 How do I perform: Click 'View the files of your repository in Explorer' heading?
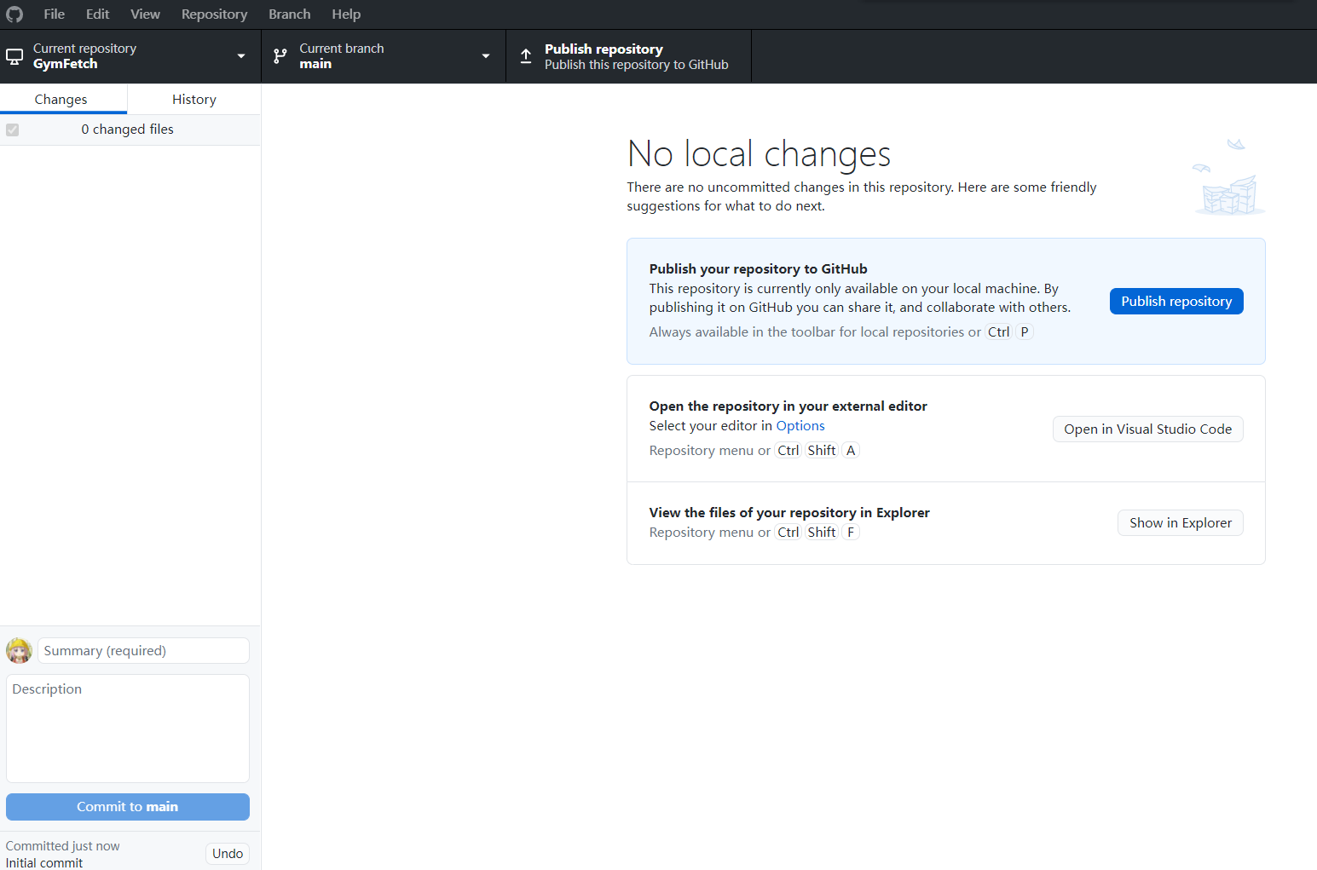coord(789,513)
